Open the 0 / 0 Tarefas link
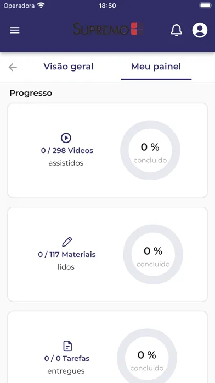 (67, 359)
